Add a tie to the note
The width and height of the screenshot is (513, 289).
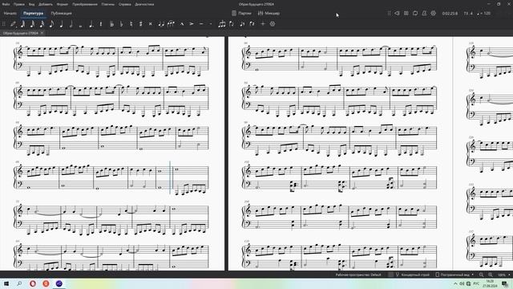coord(160,23)
